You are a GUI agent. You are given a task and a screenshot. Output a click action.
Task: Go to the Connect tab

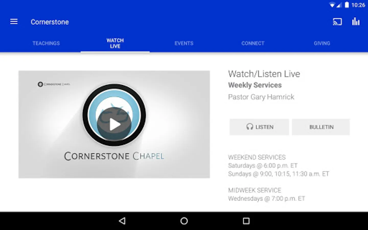point(253,43)
